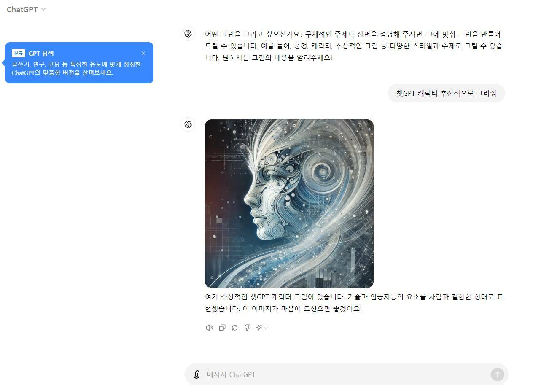The height and width of the screenshot is (385, 560).
Task: Click the paperclip attach file icon
Action: tap(197, 374)
